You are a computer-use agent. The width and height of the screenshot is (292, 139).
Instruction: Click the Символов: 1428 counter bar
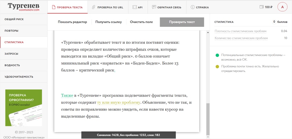pyautogui.click(x=128, y=135)
